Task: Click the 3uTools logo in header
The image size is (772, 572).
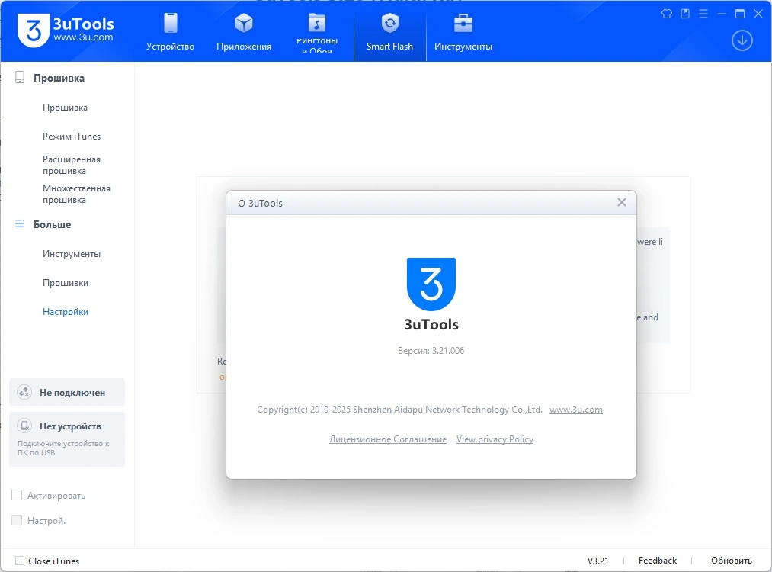Action: [66, 31]
